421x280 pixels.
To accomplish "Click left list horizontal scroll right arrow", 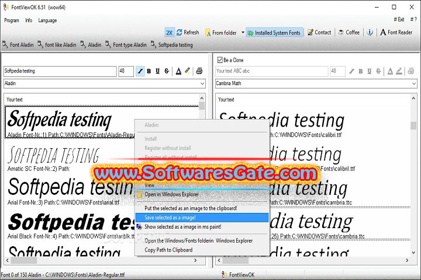I will pos(195,260).
